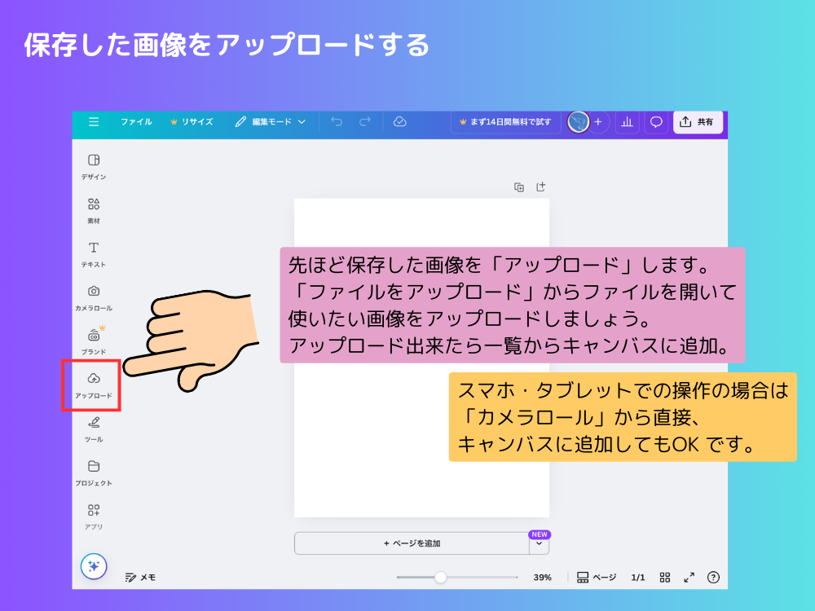Image resolution: width=815 pixels, height=611 pixels.
Task: Open the アップロード (Uploads) panel
Action: tap(94, 384)
